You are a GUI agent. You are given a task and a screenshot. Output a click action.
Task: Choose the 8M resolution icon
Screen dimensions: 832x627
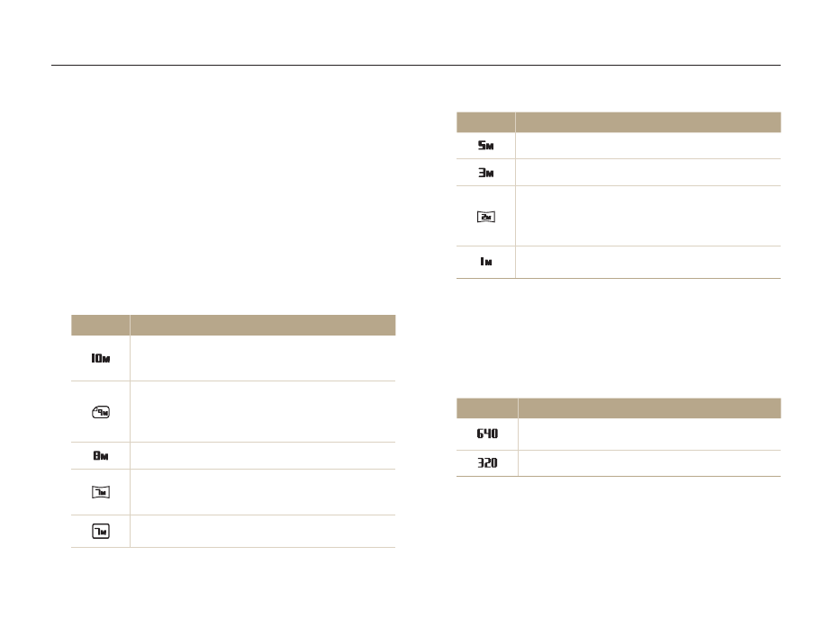pos(100,455)
